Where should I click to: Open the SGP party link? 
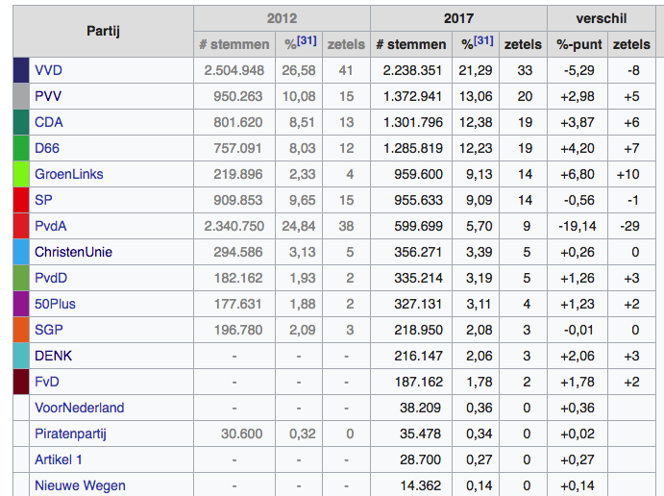click(x=49, y=330)
